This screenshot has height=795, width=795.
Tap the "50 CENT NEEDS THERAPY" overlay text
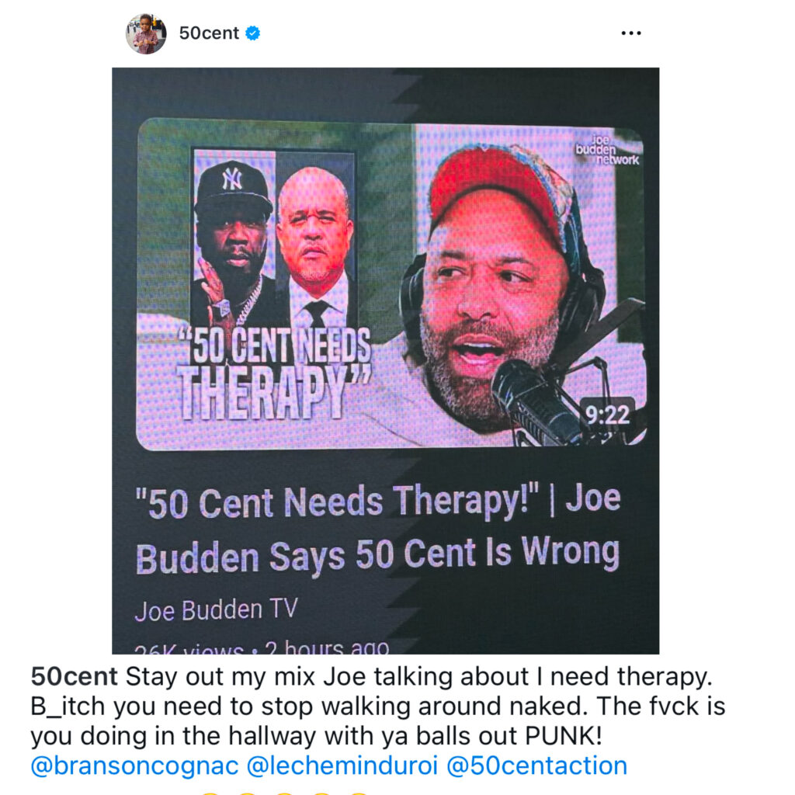click(274, 373)
